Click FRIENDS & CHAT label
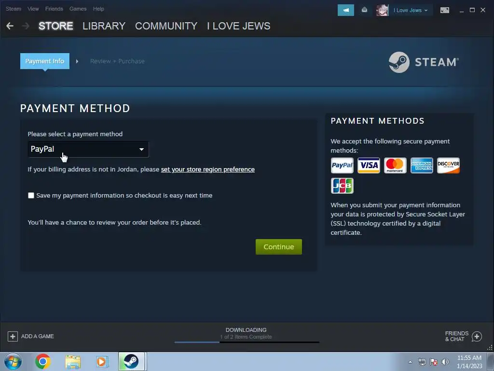 [456, 336]
